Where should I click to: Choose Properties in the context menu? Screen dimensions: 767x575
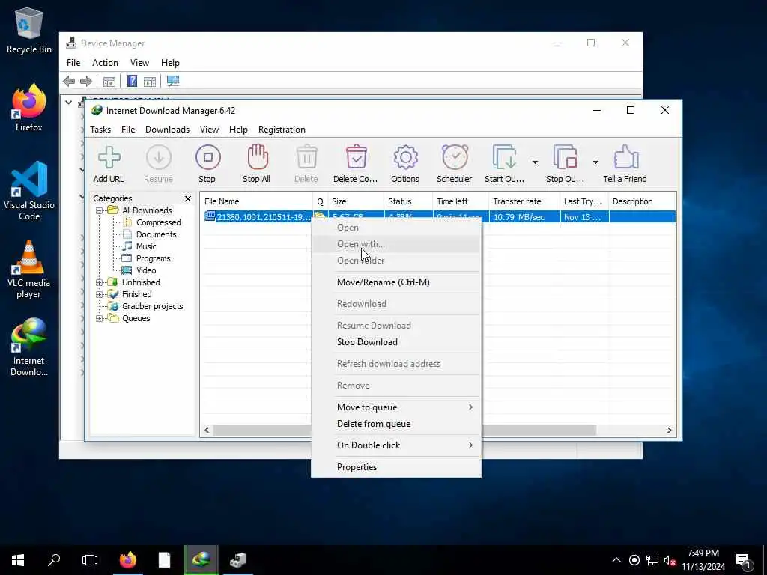396,467
